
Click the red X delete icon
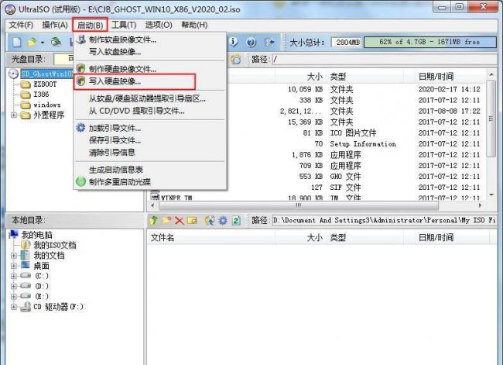point(179,221)
